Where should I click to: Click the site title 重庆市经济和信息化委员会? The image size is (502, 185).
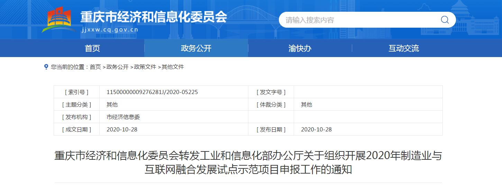(154, 16)
